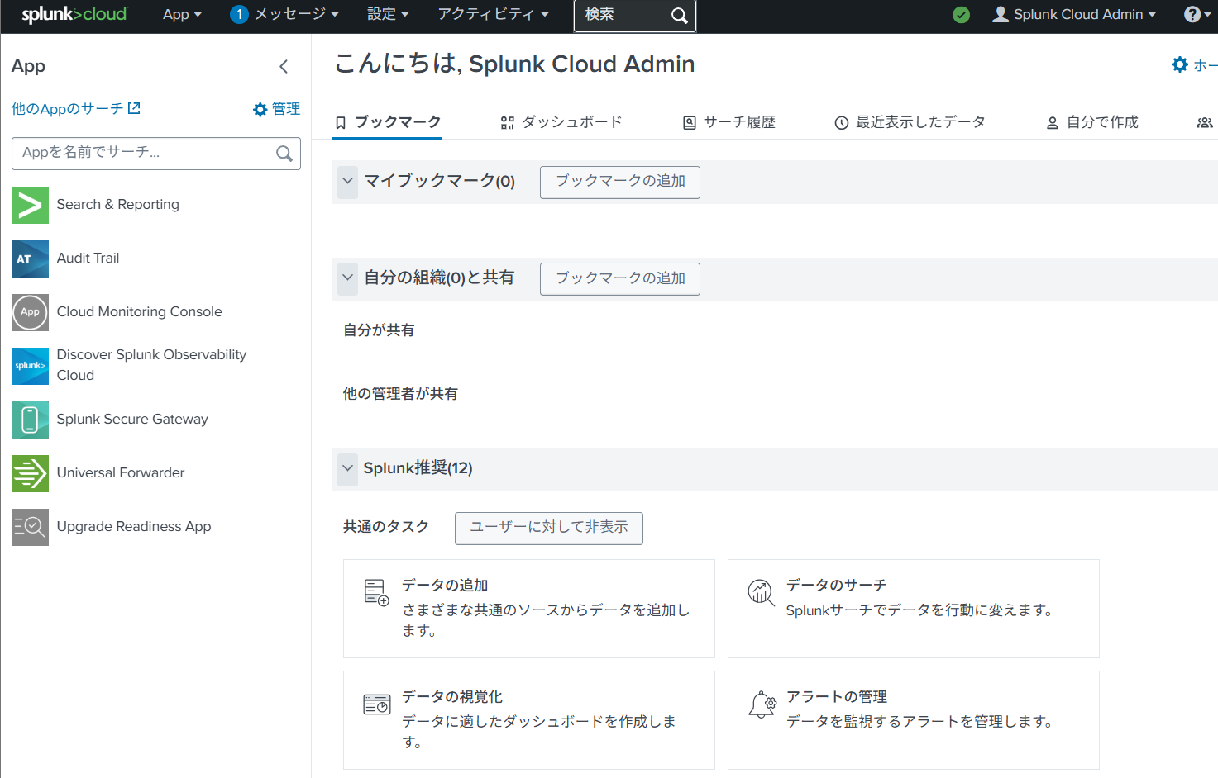The width and height of the screenshot is (1218, 778).
Task: Collapse the Splunk推奨 section
Action: [347, 468]
